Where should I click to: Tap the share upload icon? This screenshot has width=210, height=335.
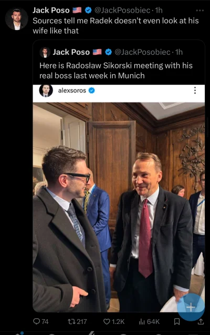click(x=201, y=321)
